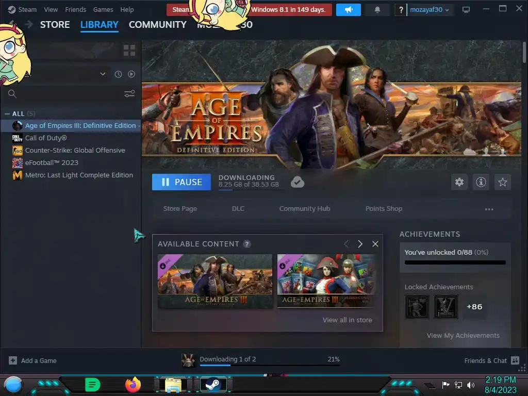
Task: Expand the library category filter dropdown
Action: point(103,74)
